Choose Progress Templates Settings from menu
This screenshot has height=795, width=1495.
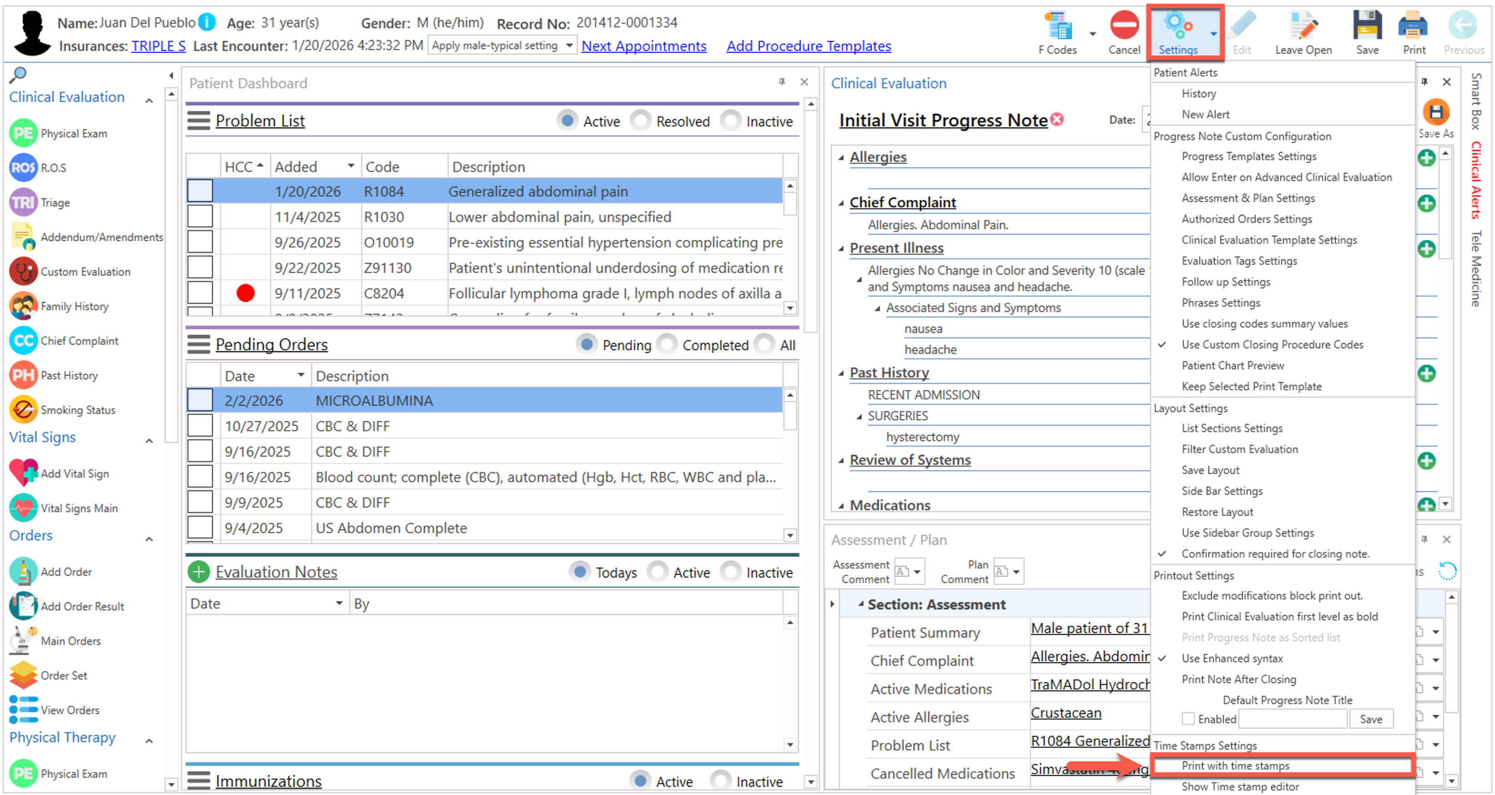[x=1248, y=156]
